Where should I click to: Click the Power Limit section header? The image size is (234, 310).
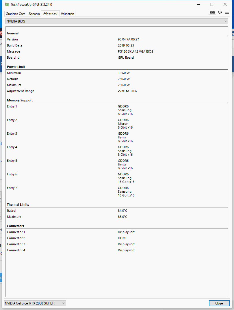tap(16, 67)
